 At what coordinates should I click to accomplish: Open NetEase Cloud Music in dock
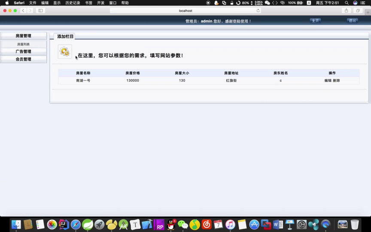click(x=207, y=224)
